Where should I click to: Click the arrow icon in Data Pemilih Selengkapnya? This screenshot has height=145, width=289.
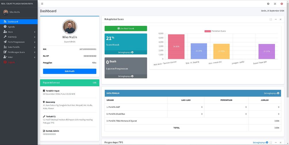tap(278, 93)
